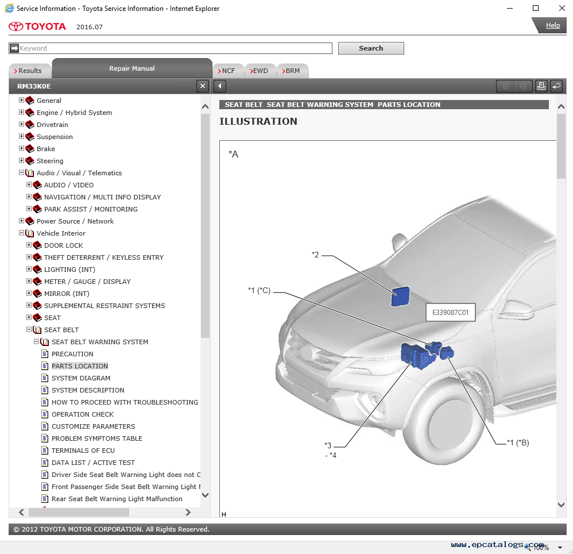Open CUSTOMIZE PARAMETERS page

(x=93, y=426)
